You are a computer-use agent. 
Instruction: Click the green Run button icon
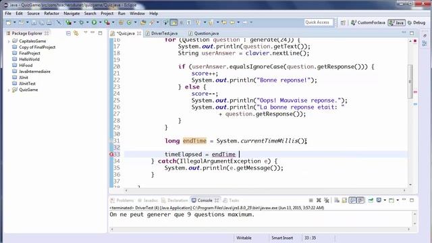click(x=94, y=22)
